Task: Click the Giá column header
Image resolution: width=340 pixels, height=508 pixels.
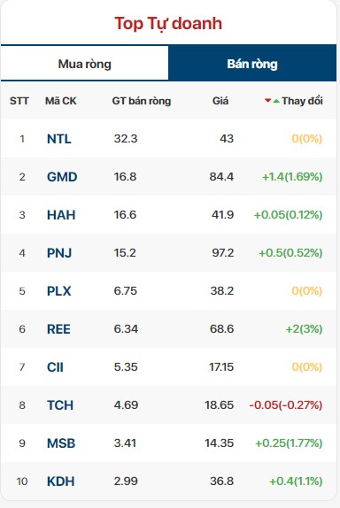Action: click(x=220, y=101)
